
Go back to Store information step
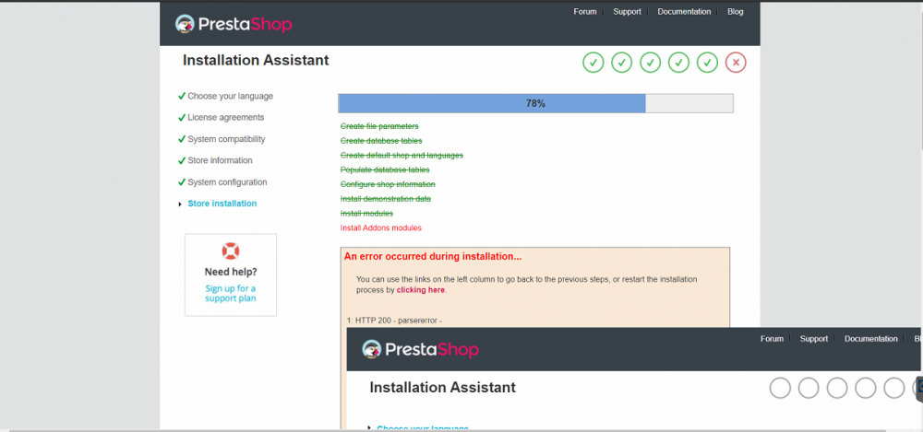[221, 160]
